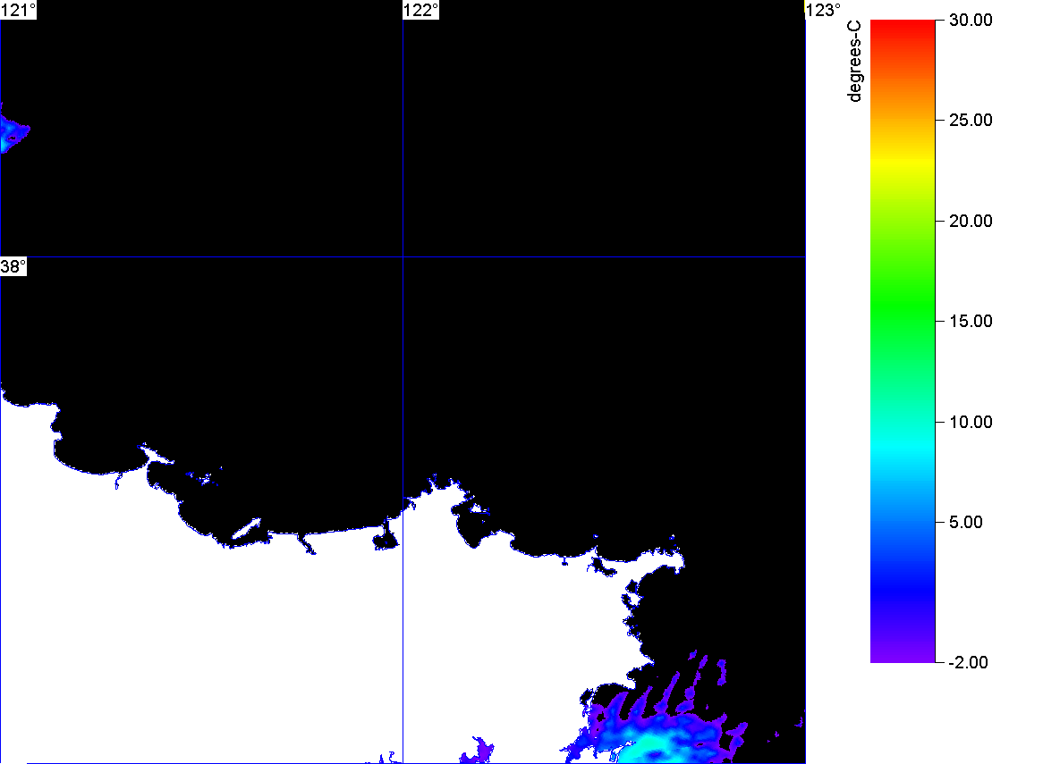Click the 121° longitude label

pos(18,10)
